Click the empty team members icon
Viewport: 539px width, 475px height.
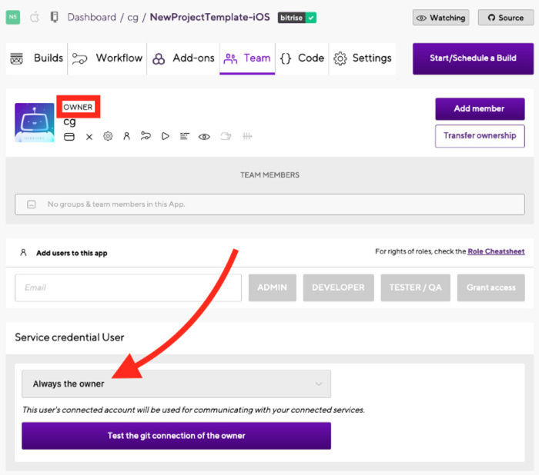[x=32, y=204]
